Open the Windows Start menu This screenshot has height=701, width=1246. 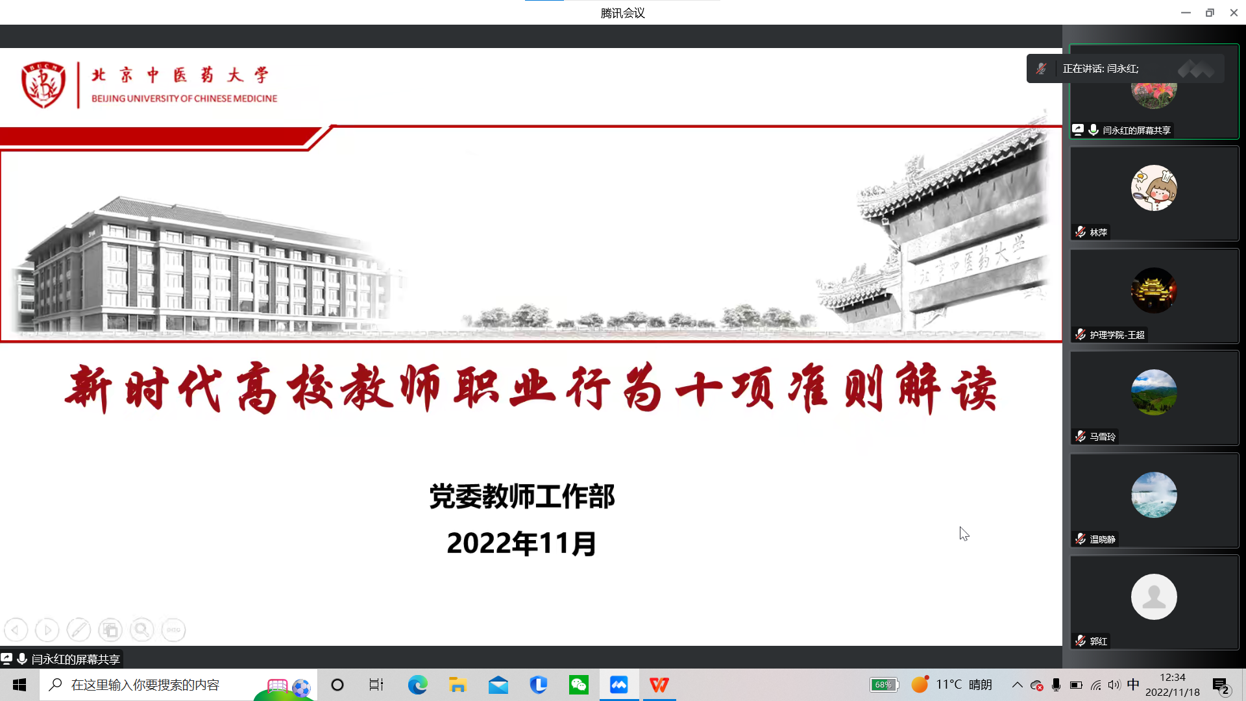pos(19,685)
